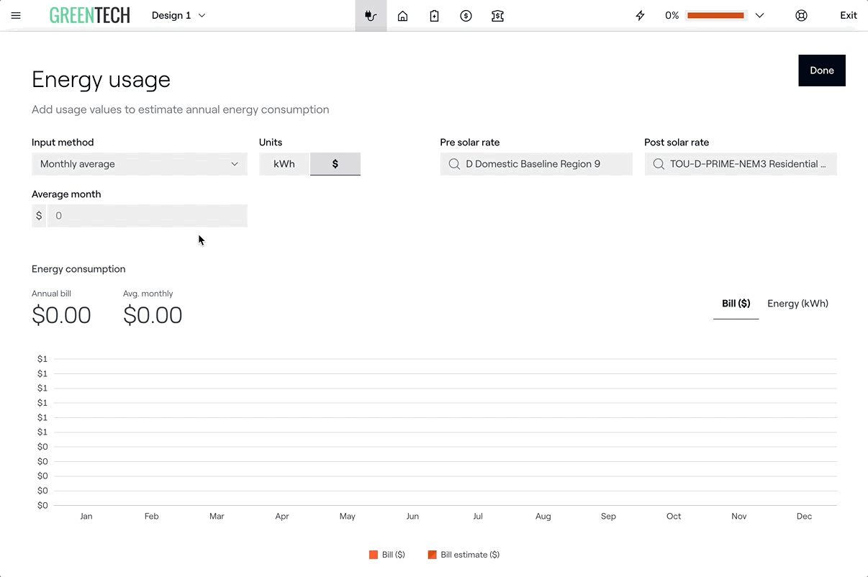Toggle Bill ($) legend series
The width and height of the screenshot is (868, 577).
pyautogui.click(x=387, y=555)
